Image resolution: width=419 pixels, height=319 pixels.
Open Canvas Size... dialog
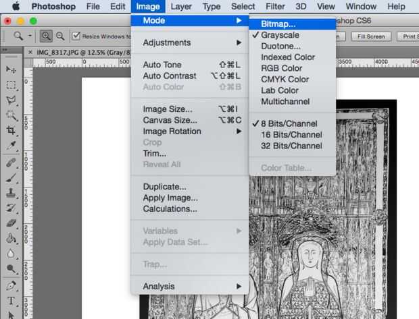[189, 120]
